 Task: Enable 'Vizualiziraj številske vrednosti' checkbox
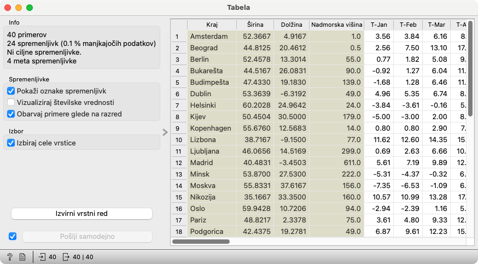click(11, 102)
